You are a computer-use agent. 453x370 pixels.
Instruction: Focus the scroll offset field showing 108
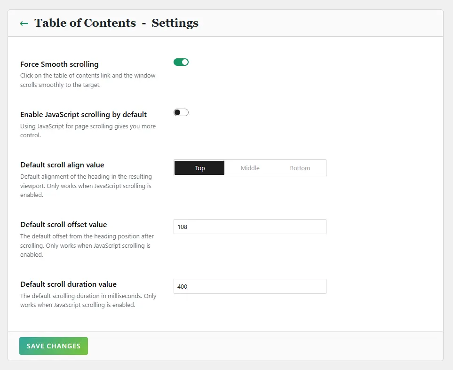(x=250, y=227)
